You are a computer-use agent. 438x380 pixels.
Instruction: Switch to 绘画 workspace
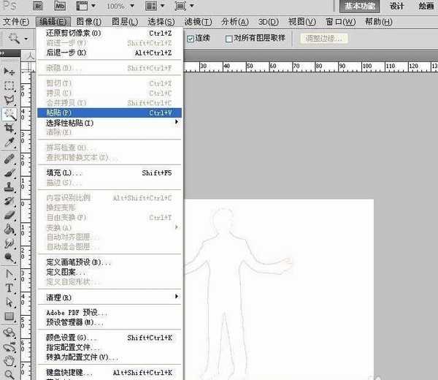click(x=426, y=6)
